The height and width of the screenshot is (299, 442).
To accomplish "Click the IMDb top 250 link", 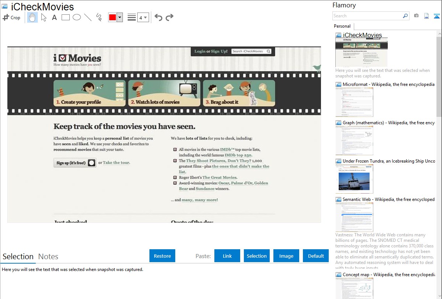I will [x=238, y=155].
